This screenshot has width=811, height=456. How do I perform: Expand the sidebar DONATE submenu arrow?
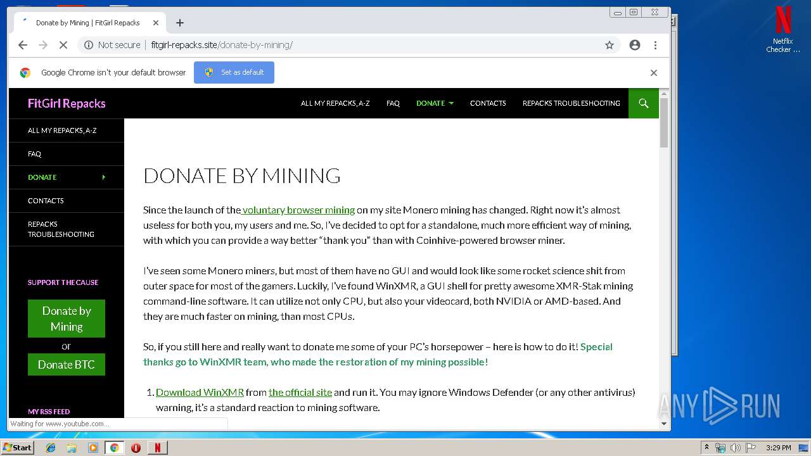pyautogui.click(x=104, y=177)
